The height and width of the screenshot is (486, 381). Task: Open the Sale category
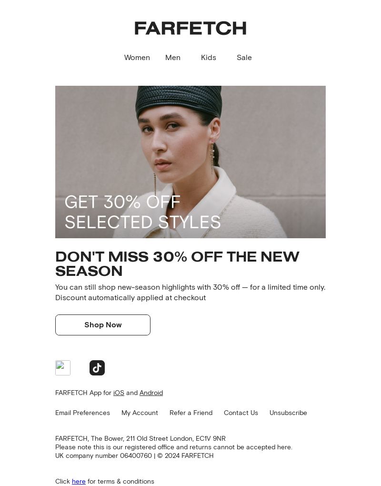pyautogui.click(x=244, y=58)
